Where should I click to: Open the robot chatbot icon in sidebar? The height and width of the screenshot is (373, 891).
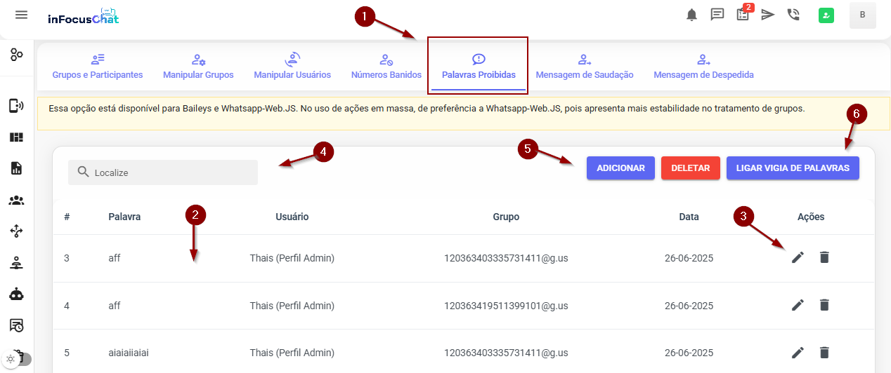coord(16,294)
